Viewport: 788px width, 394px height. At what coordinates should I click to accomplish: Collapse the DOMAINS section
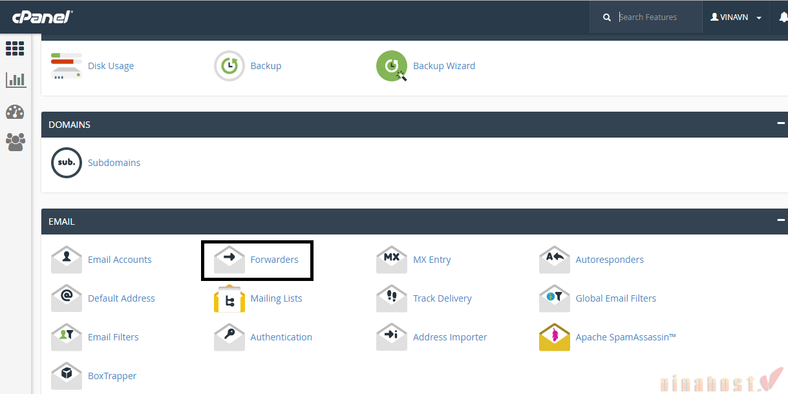(x=781, y=123)
